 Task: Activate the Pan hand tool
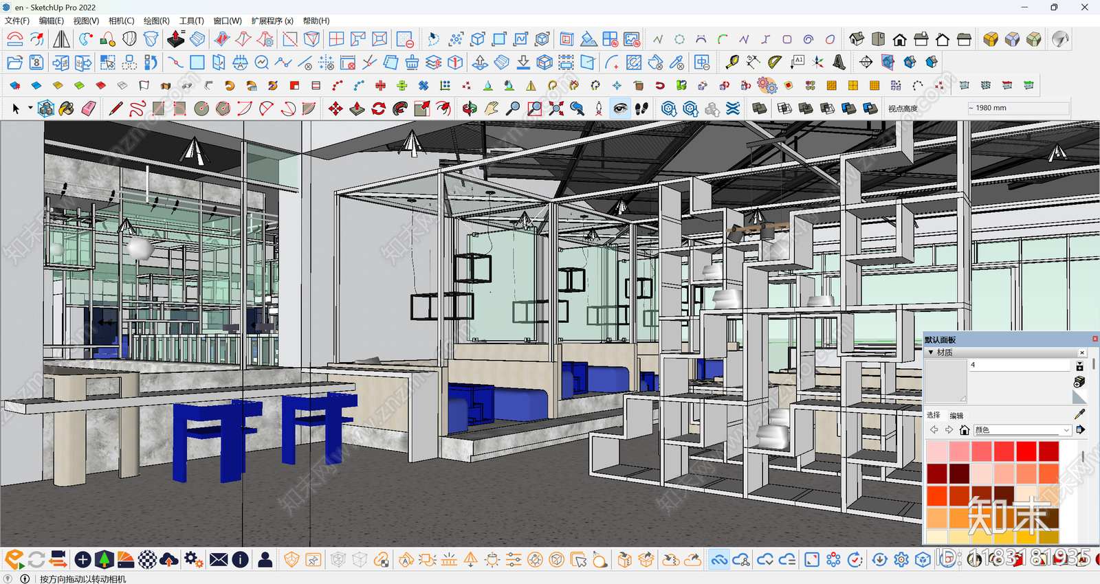(491, 109)
